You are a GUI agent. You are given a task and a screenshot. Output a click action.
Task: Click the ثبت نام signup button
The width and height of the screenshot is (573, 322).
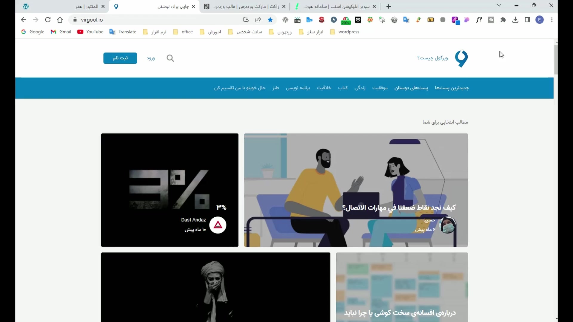coord(120,58)
